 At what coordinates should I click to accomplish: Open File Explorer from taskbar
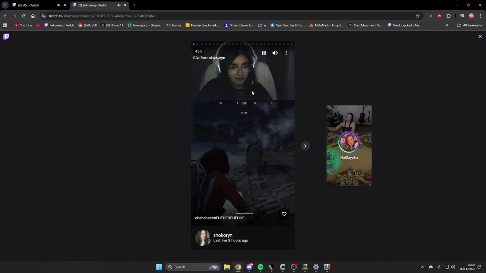coord(227,267)
